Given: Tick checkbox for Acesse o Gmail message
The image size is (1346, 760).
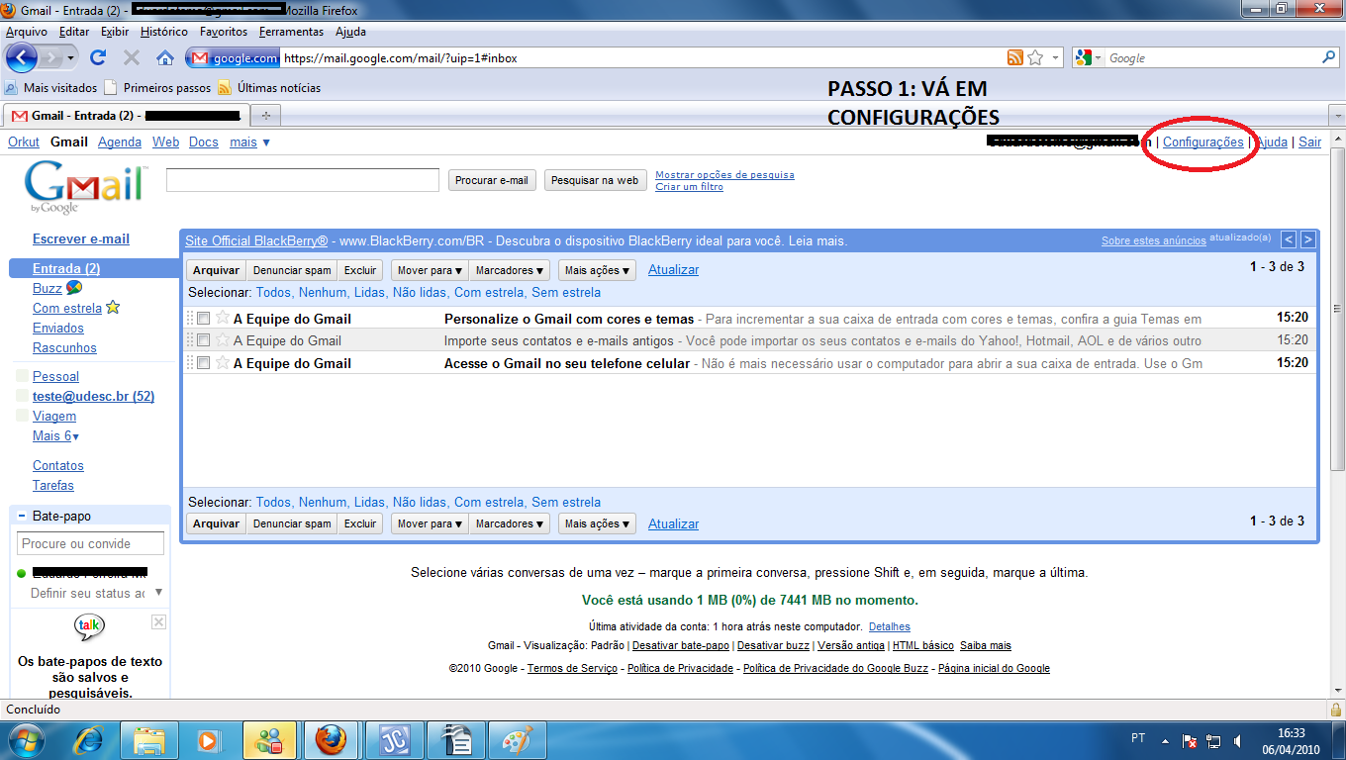Looking at the screenshot, I should tap(203, 363).
